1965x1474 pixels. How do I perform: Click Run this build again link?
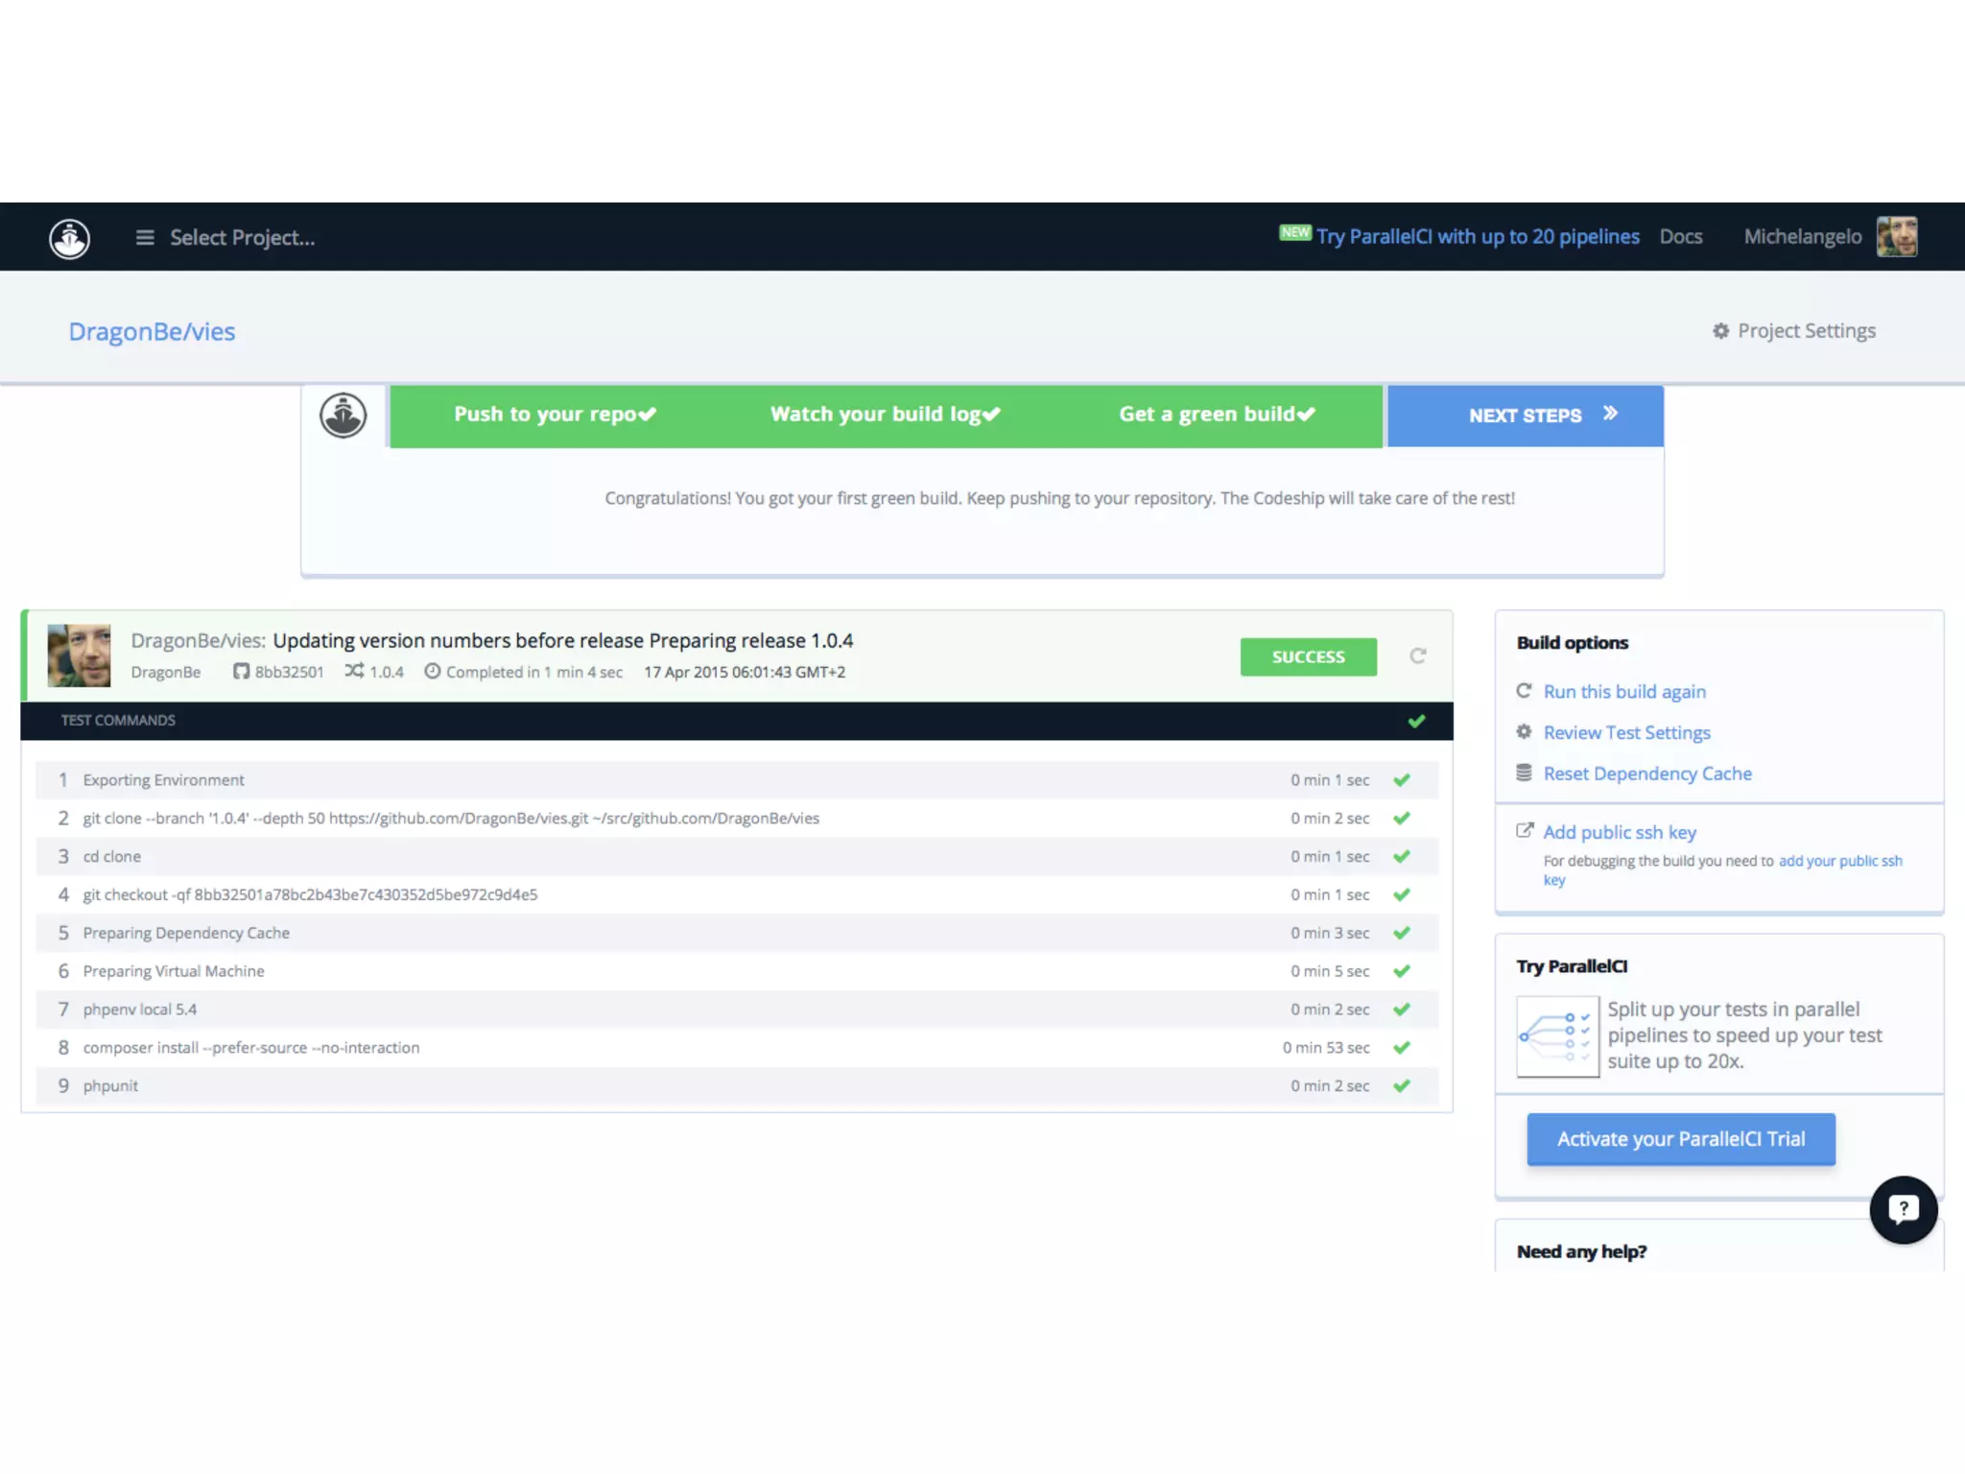[x=1624, y=692]
